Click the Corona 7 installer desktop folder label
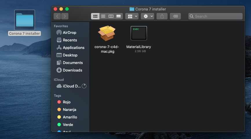 coord(25,33)
